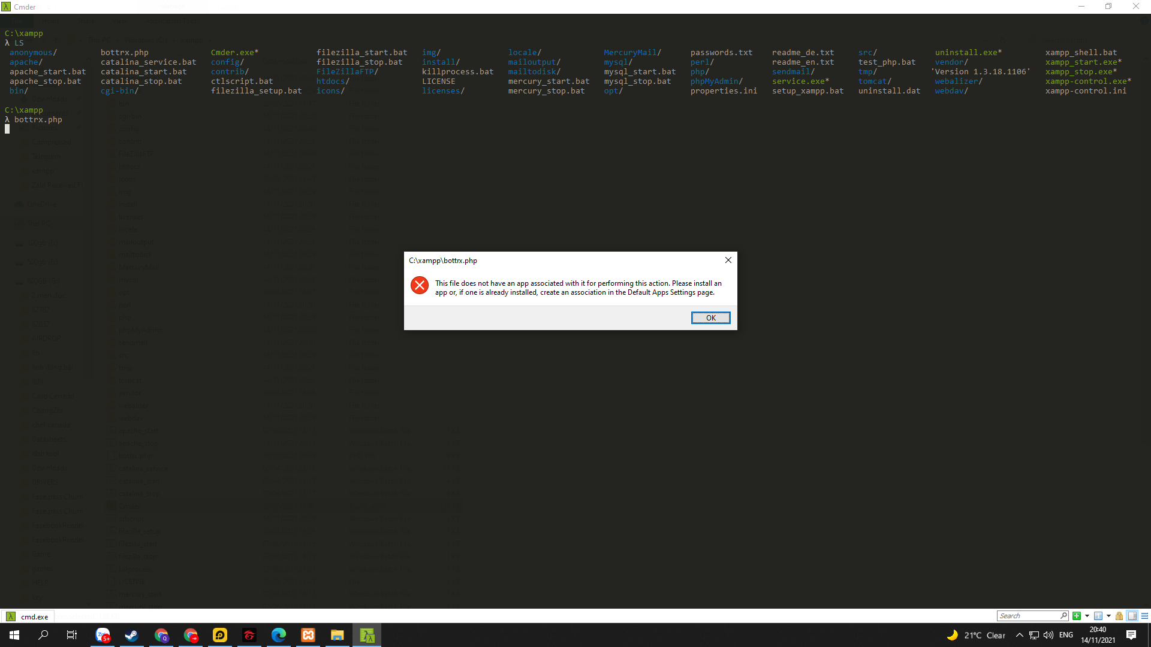Show hidden system tray icons
Screen dimensions: 1151x647
pyautogui.click(x=1019, y=635)
